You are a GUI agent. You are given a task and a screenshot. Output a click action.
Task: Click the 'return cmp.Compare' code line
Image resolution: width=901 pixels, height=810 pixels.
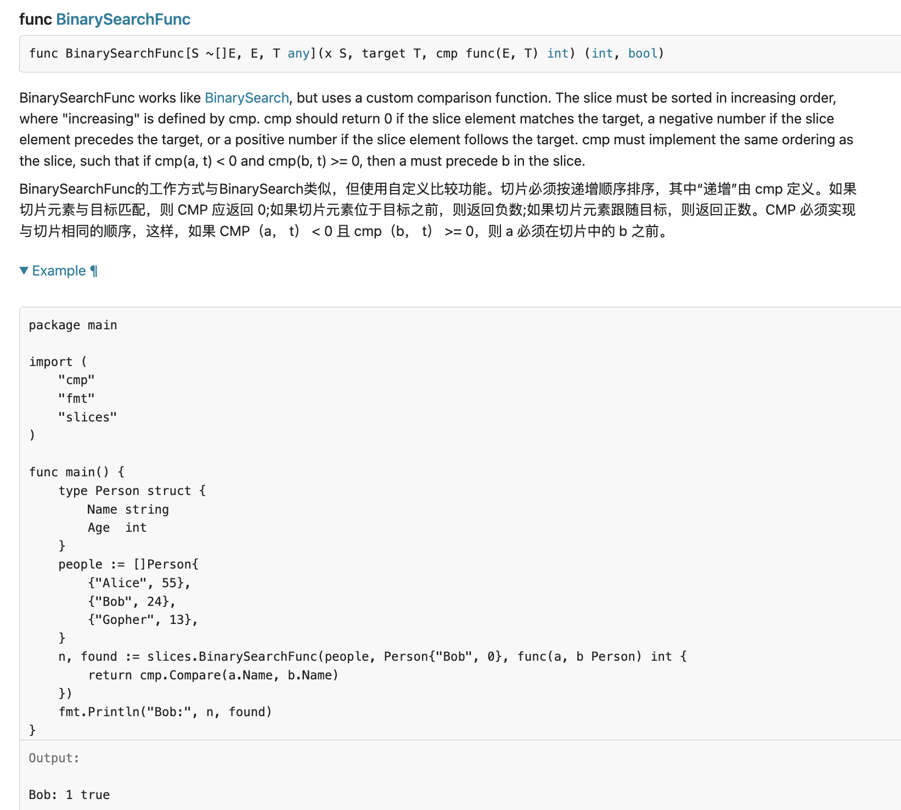click(x=213, y=675)
